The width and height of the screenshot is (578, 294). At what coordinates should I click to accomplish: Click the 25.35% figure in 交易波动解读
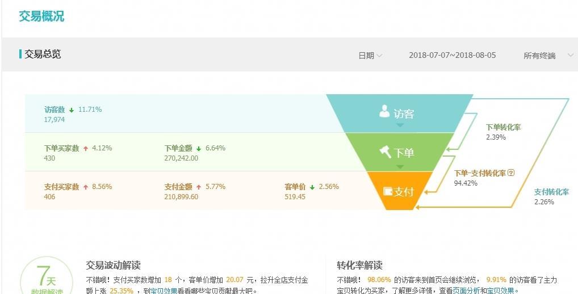click(x=122, y=291)
